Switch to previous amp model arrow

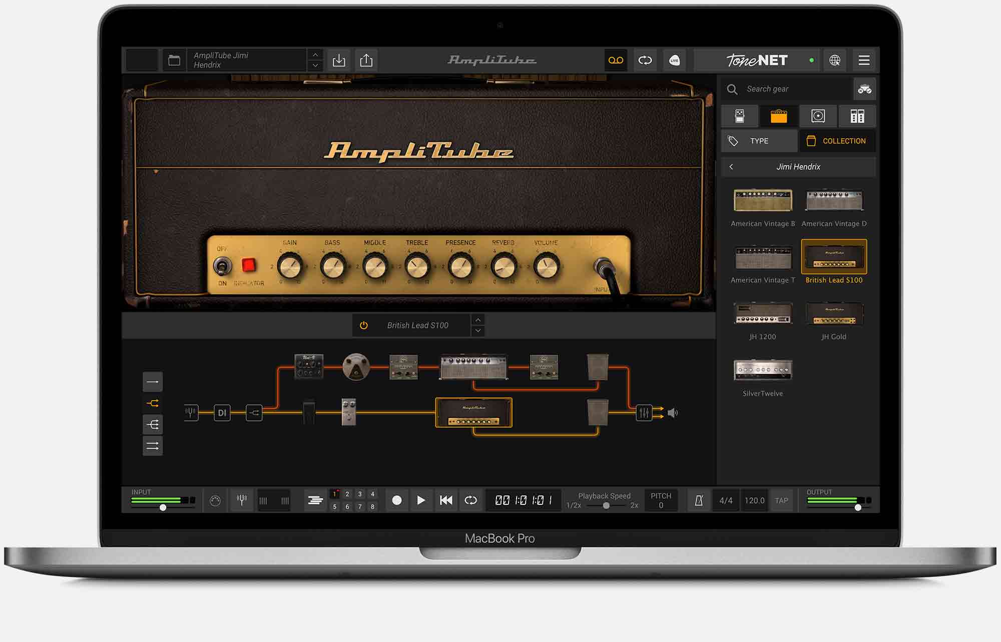coord(478,320)
